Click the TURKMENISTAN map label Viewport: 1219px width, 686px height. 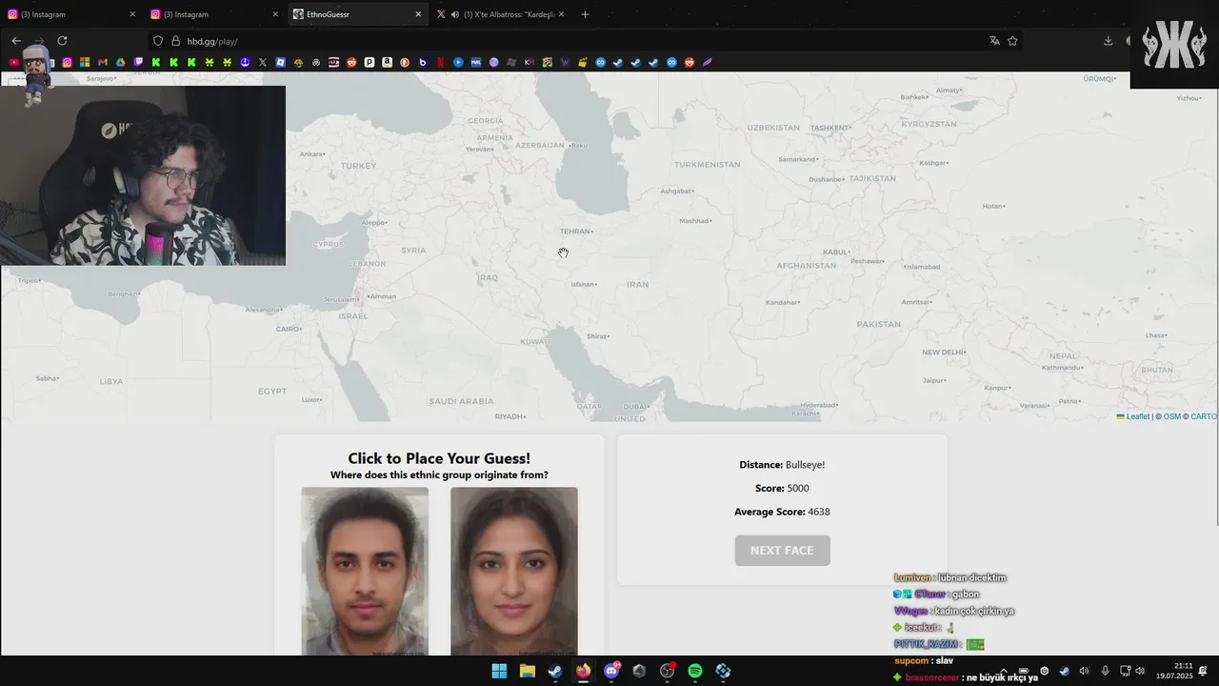pyautogui.click(x=707, y=165)
